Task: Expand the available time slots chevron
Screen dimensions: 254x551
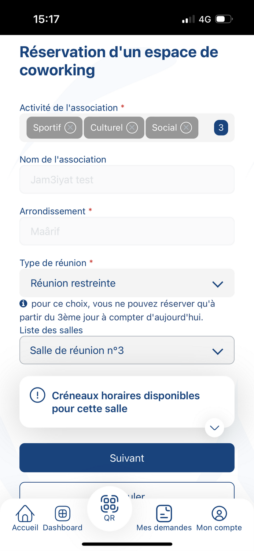Action: pos(214,428)
